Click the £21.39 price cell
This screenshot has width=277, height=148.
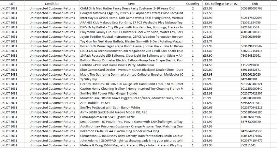221,32
